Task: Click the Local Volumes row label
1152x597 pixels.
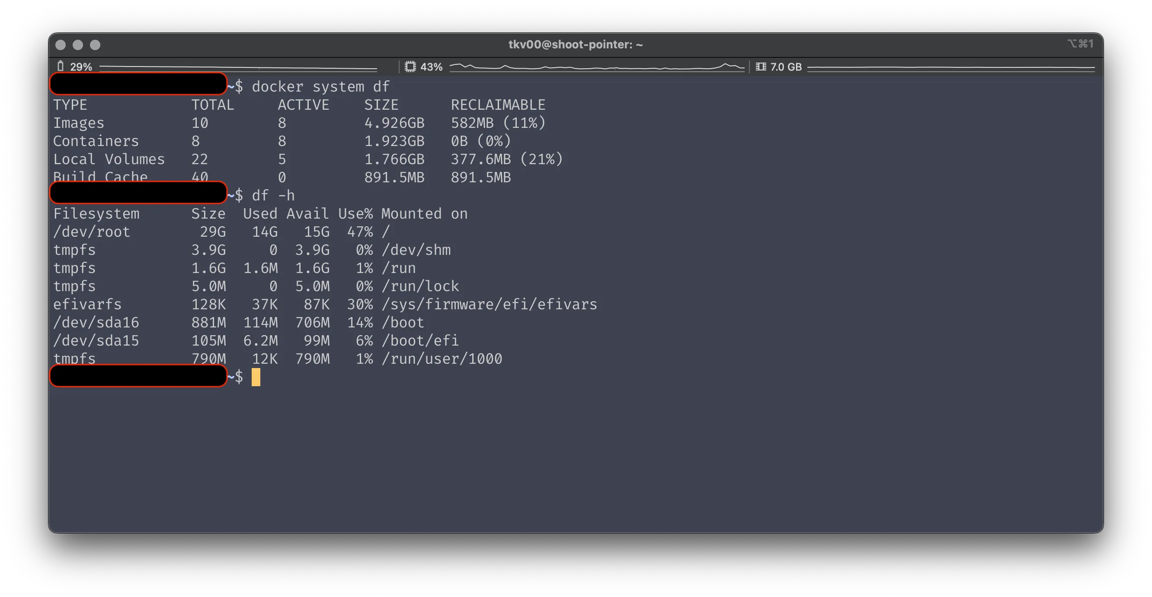Action: (109, 159)
